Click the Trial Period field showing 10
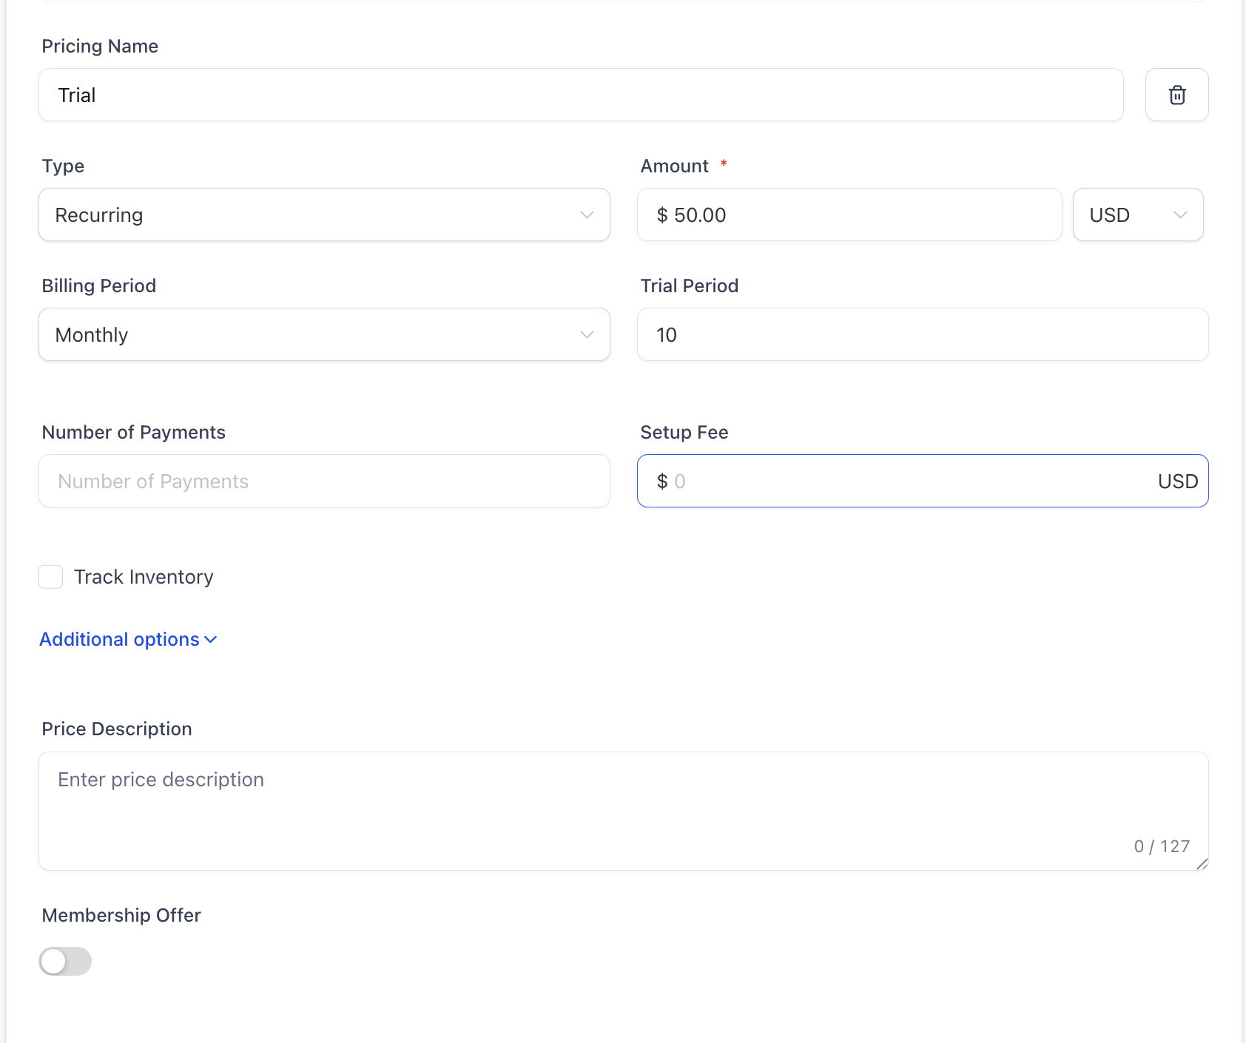1246x1043 pixels. coord(922,334)
